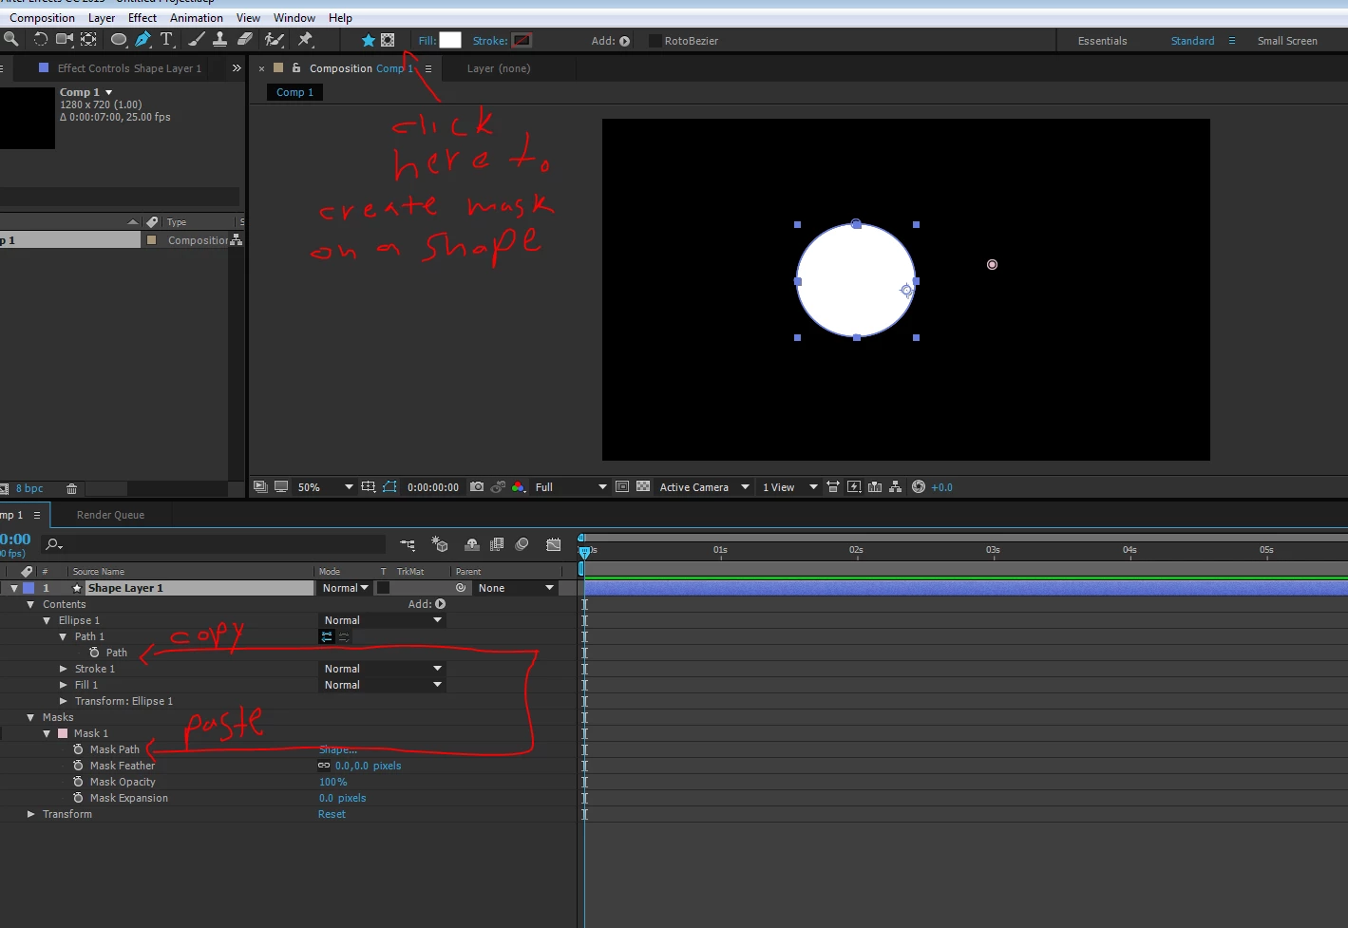The width and height of the screenshot is (1348, 928).
Task: Open the Effect menu
Action: pyautogui.click(x=142, y=18)
